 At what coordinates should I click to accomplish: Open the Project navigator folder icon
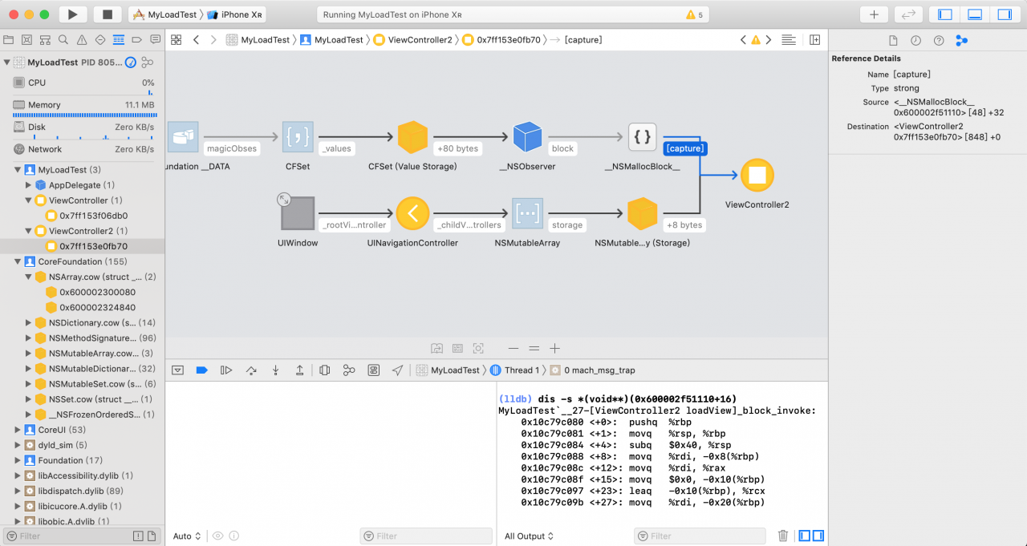pos(9,39)
